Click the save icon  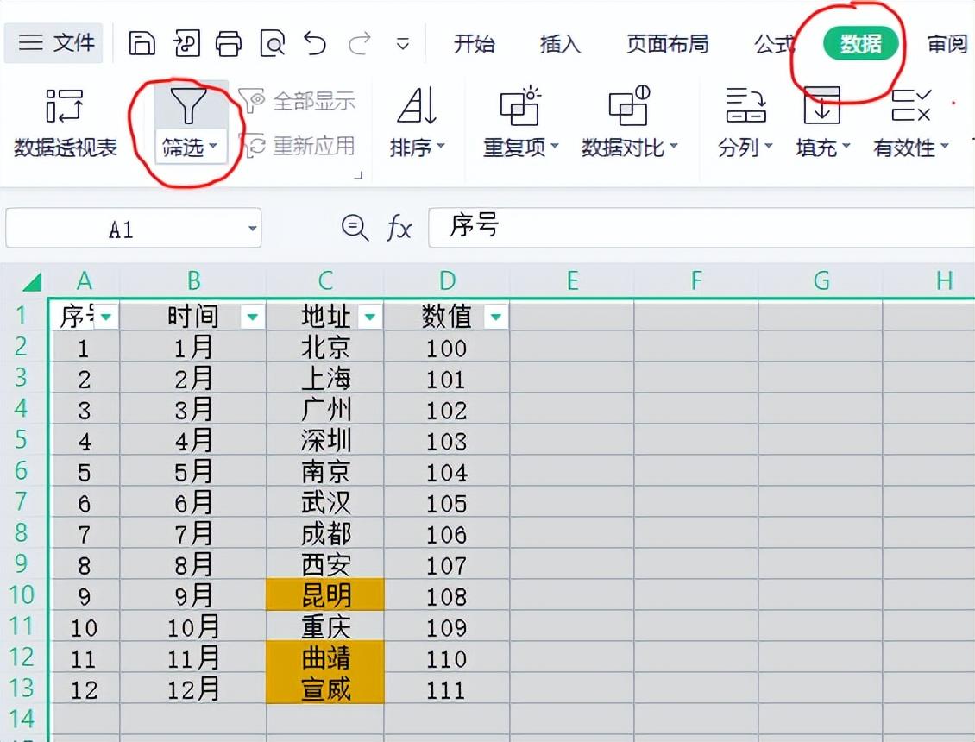pos(142,43)
